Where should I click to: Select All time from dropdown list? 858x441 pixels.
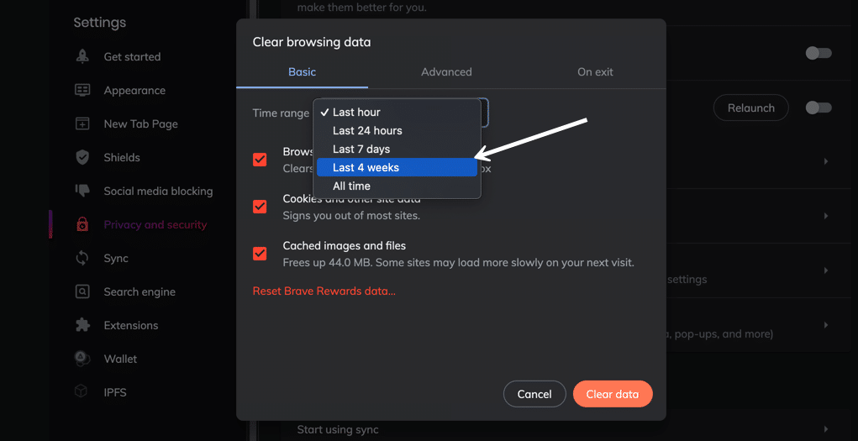click(351, 186)
